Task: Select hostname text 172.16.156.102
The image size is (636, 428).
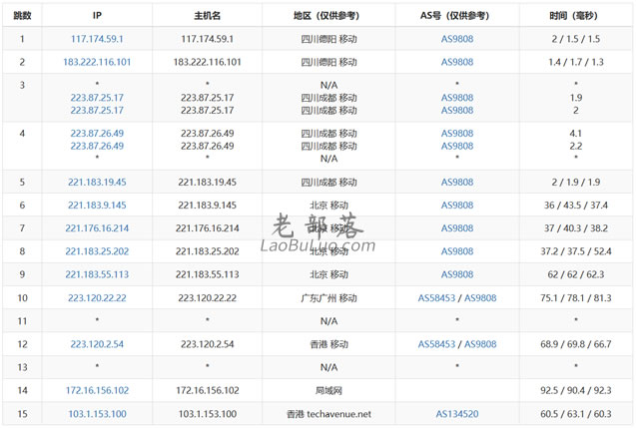Action: pyautogui.click(x=208, y=390)
